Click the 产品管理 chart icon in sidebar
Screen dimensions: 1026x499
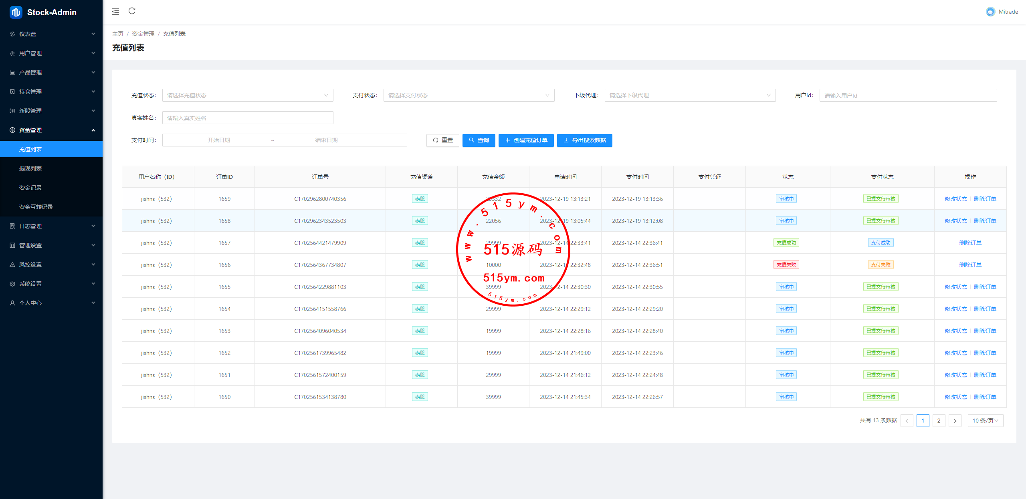(x=12, y=72)
